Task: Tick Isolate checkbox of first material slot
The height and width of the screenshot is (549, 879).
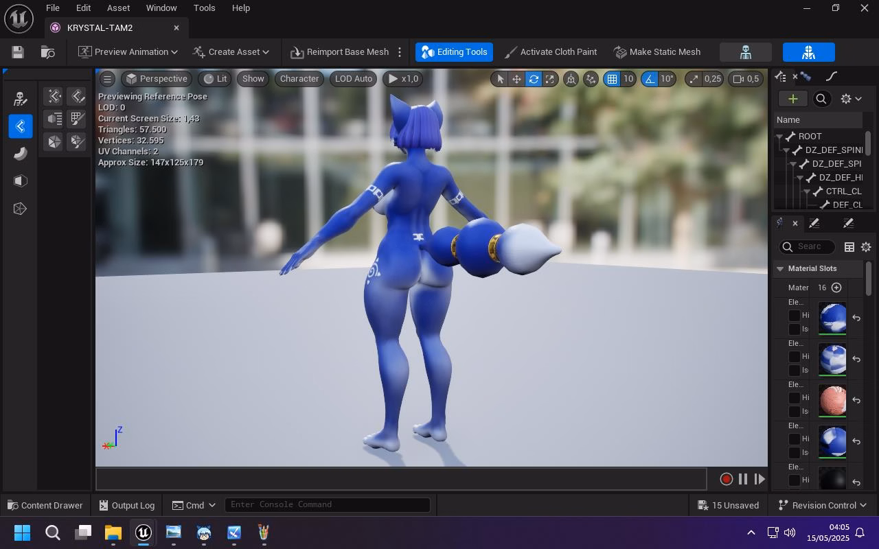Action: [x=795, y=329]
